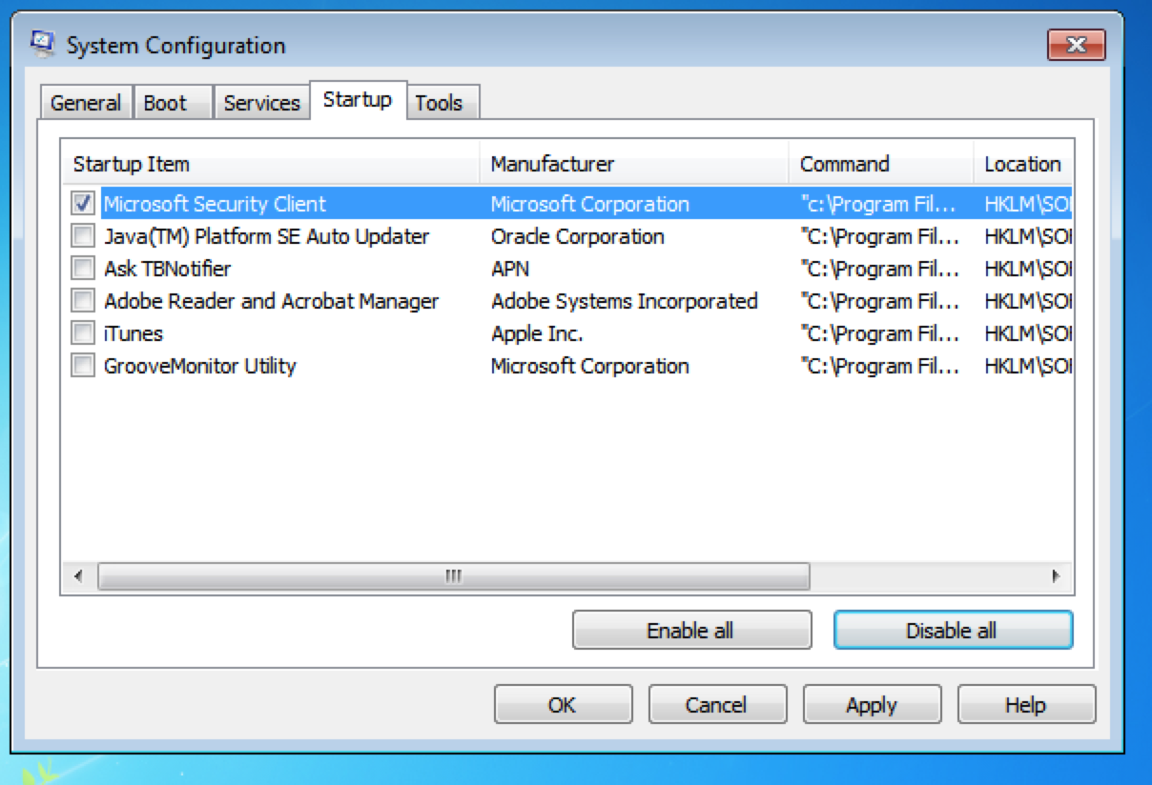Screen dimensions: 1152x785
Task: Sort by Startup Item column header
Action: click(x=270, y=164)
